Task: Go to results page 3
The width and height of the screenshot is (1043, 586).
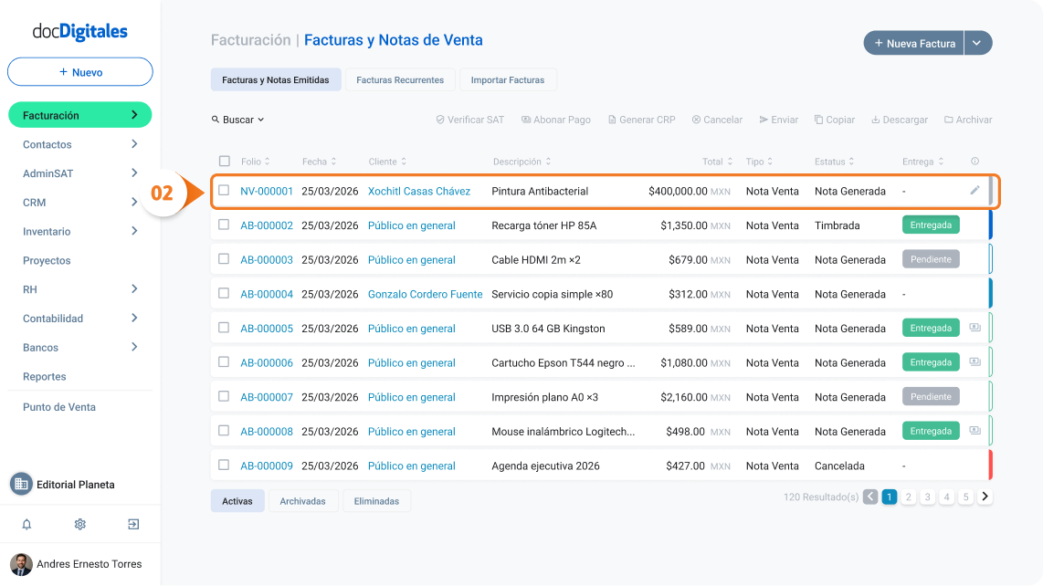Action: tap(927, 497)
